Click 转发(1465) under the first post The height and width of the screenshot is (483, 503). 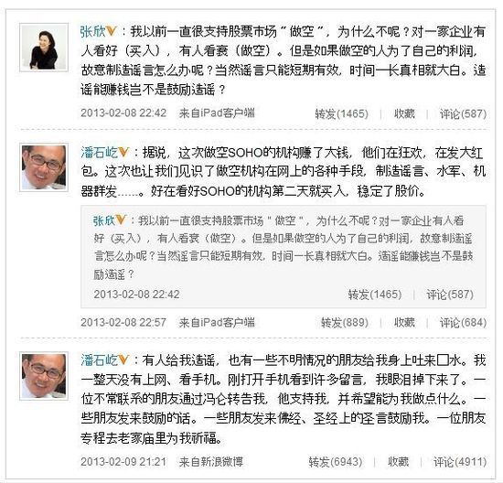point(342,113)
